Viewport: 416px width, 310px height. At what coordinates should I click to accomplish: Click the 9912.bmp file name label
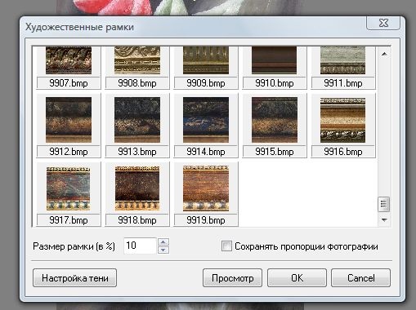pos(69,152)
